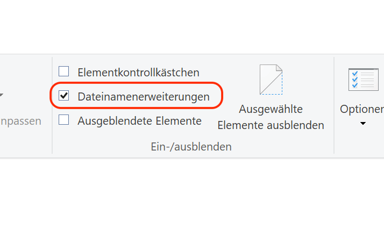
Task: Click the Ein-/ausblenden group caption
Action: tap(191, 147)
